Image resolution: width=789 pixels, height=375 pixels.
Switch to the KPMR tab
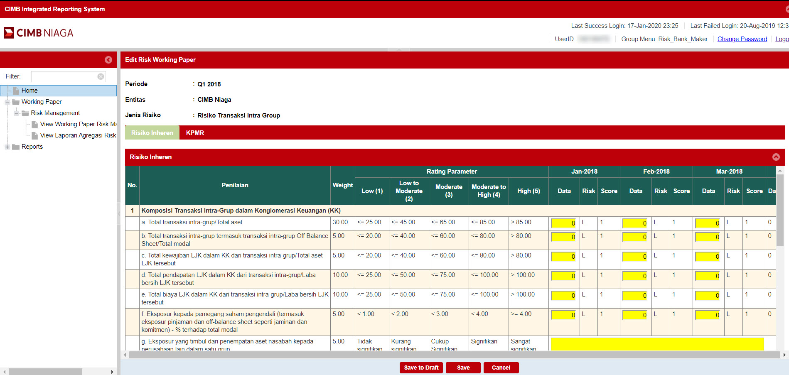(195, 133)
